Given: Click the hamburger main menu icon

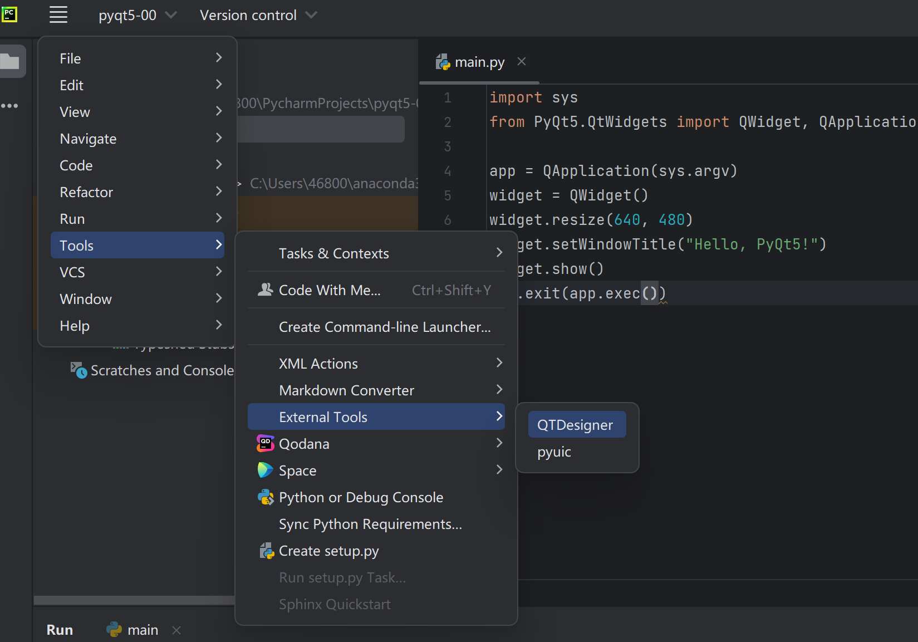Looking at the screenshot, I should [58, 15].
